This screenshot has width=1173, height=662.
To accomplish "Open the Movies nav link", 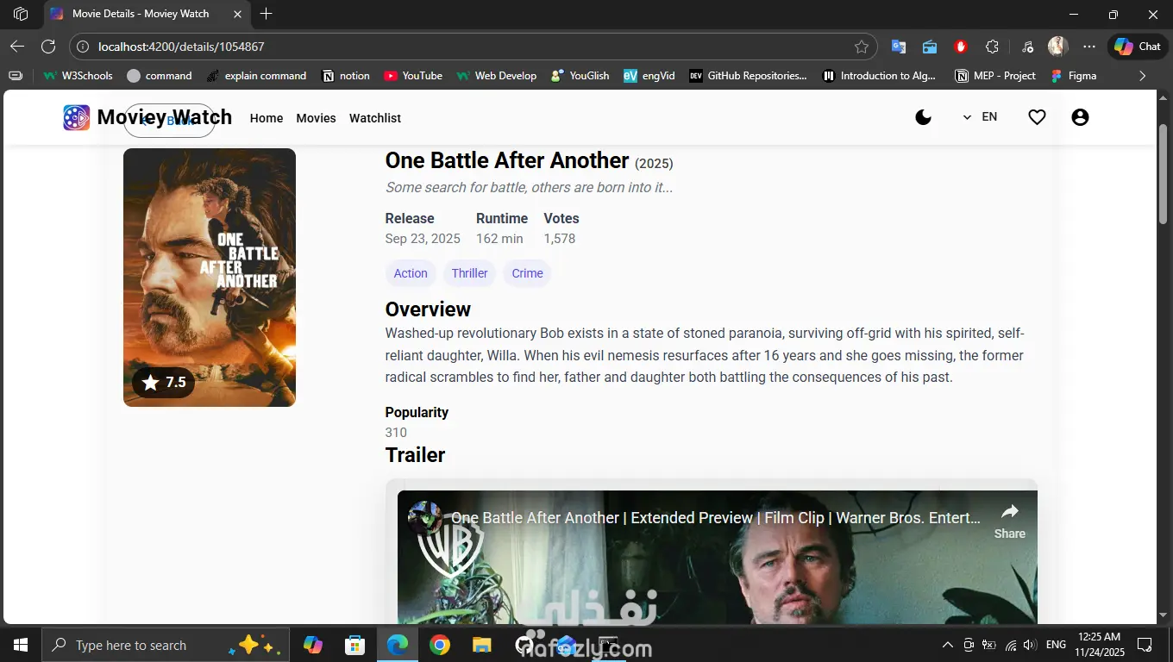I will (x=316, y=118).
